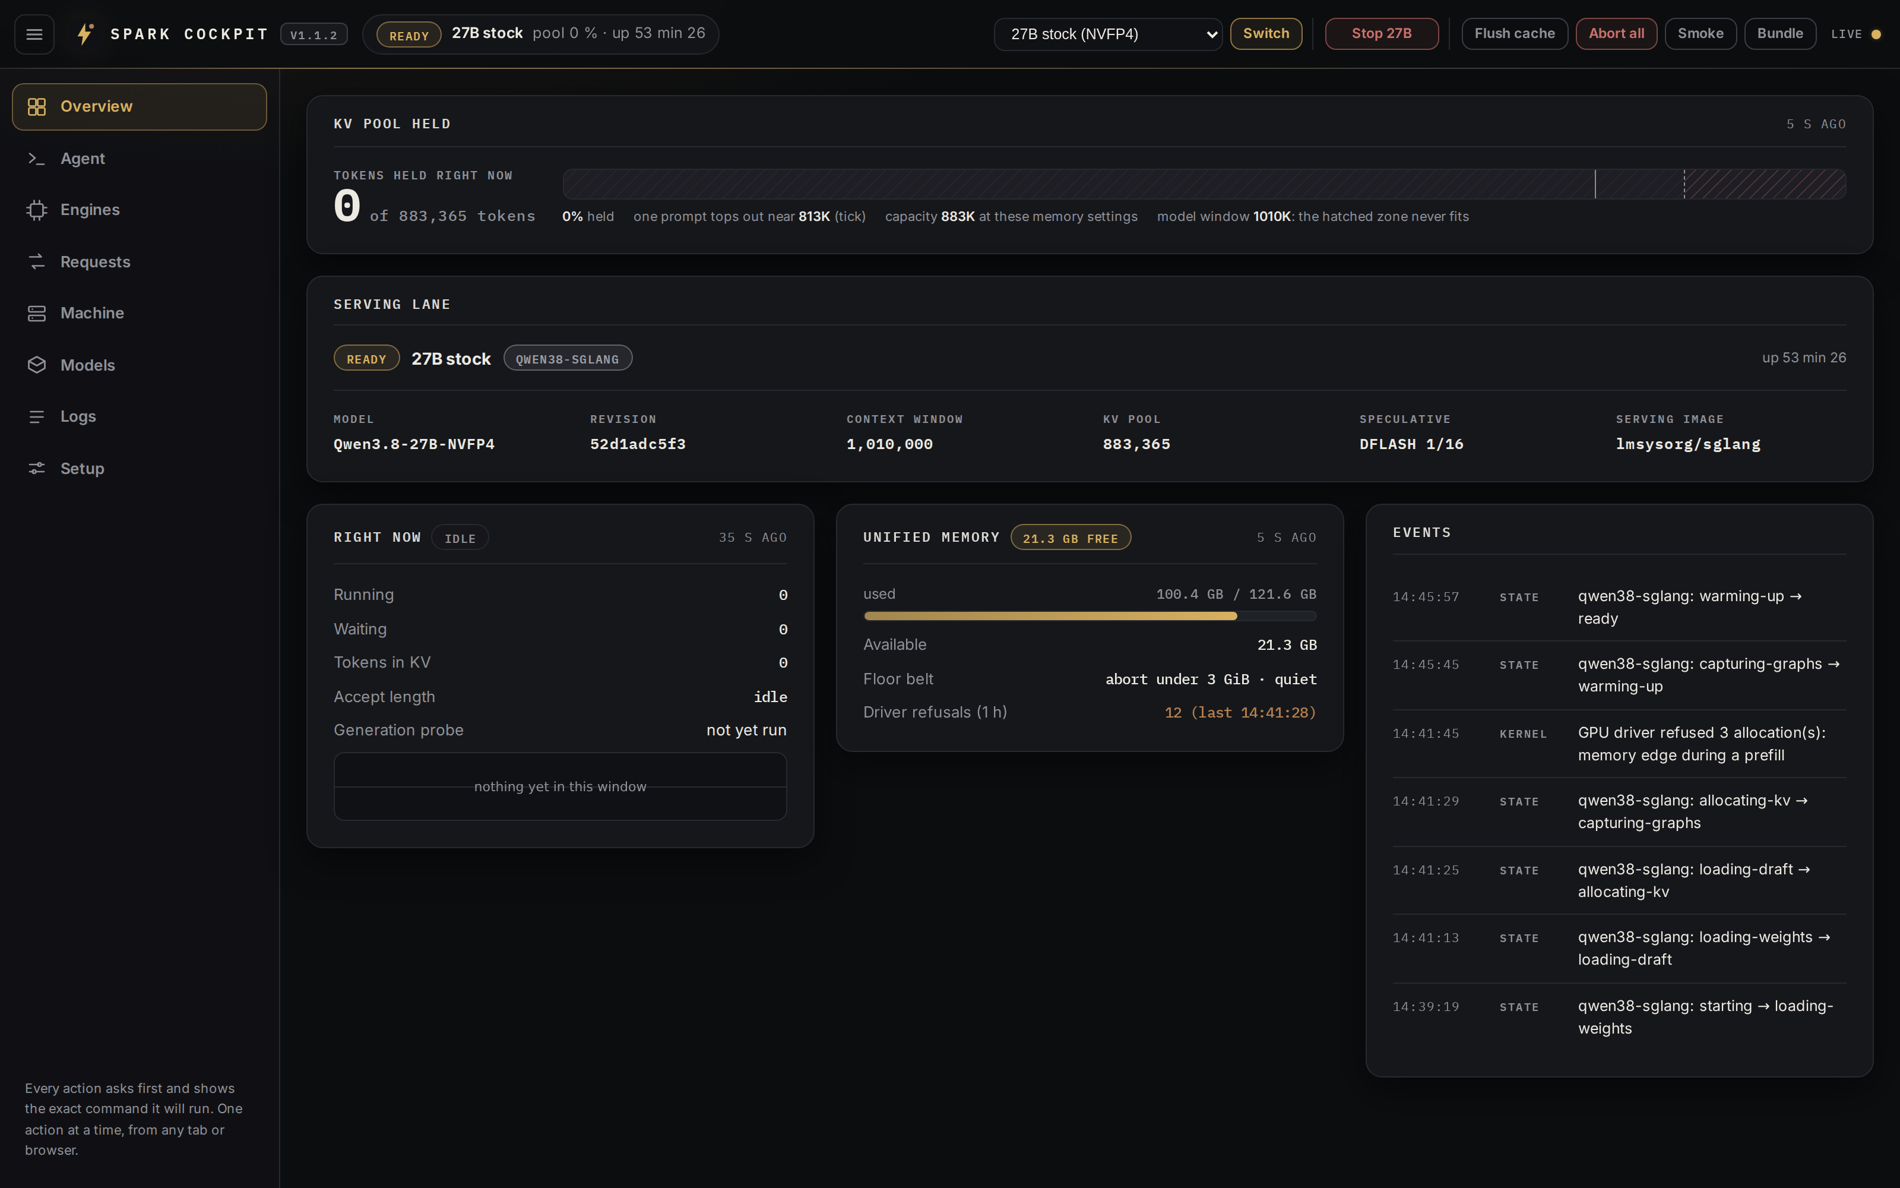The height and width of the screenshot is (1188, 1900).
Task: Click 'abort under 3 GiB · quiet' value
Action: (x=1211, y=679)
